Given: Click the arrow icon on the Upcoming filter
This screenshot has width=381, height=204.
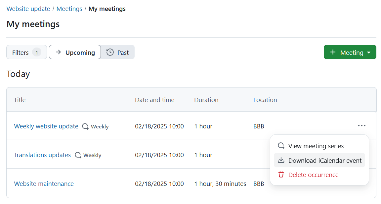Looking at the screenshot, I should pos(58,52).
